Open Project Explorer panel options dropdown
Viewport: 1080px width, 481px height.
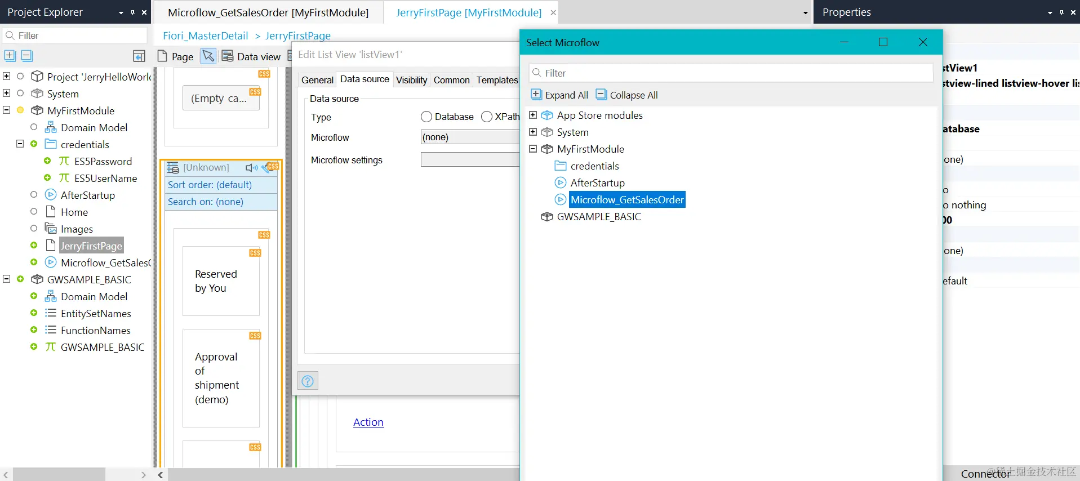pyautogui.click(x=121, y=12)
